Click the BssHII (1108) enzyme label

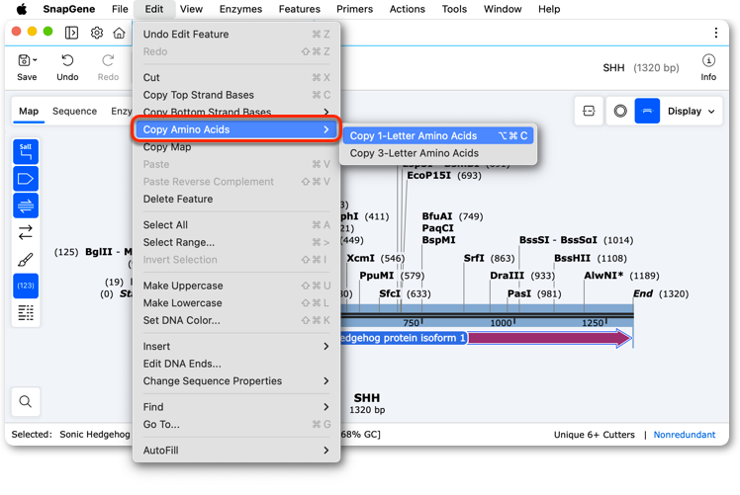pyautogui.click(x=591, y=258)
